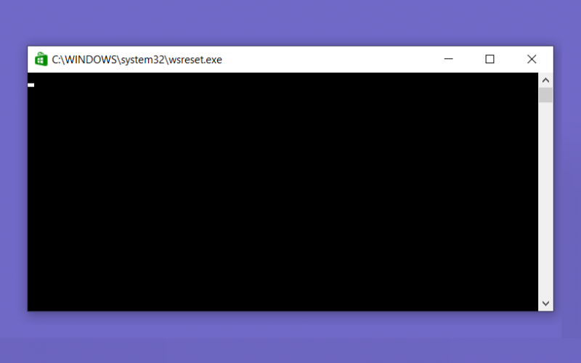The image size is (581, 363).
Task: Click scrollbar track below the thumb
Action: pyautogui.click(x=545, y=199)
